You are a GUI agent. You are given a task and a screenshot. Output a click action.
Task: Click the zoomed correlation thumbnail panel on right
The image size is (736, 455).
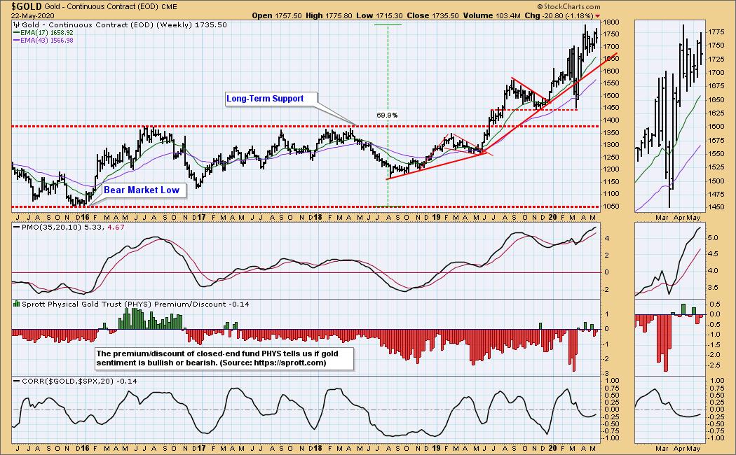(x=670, y=410)
